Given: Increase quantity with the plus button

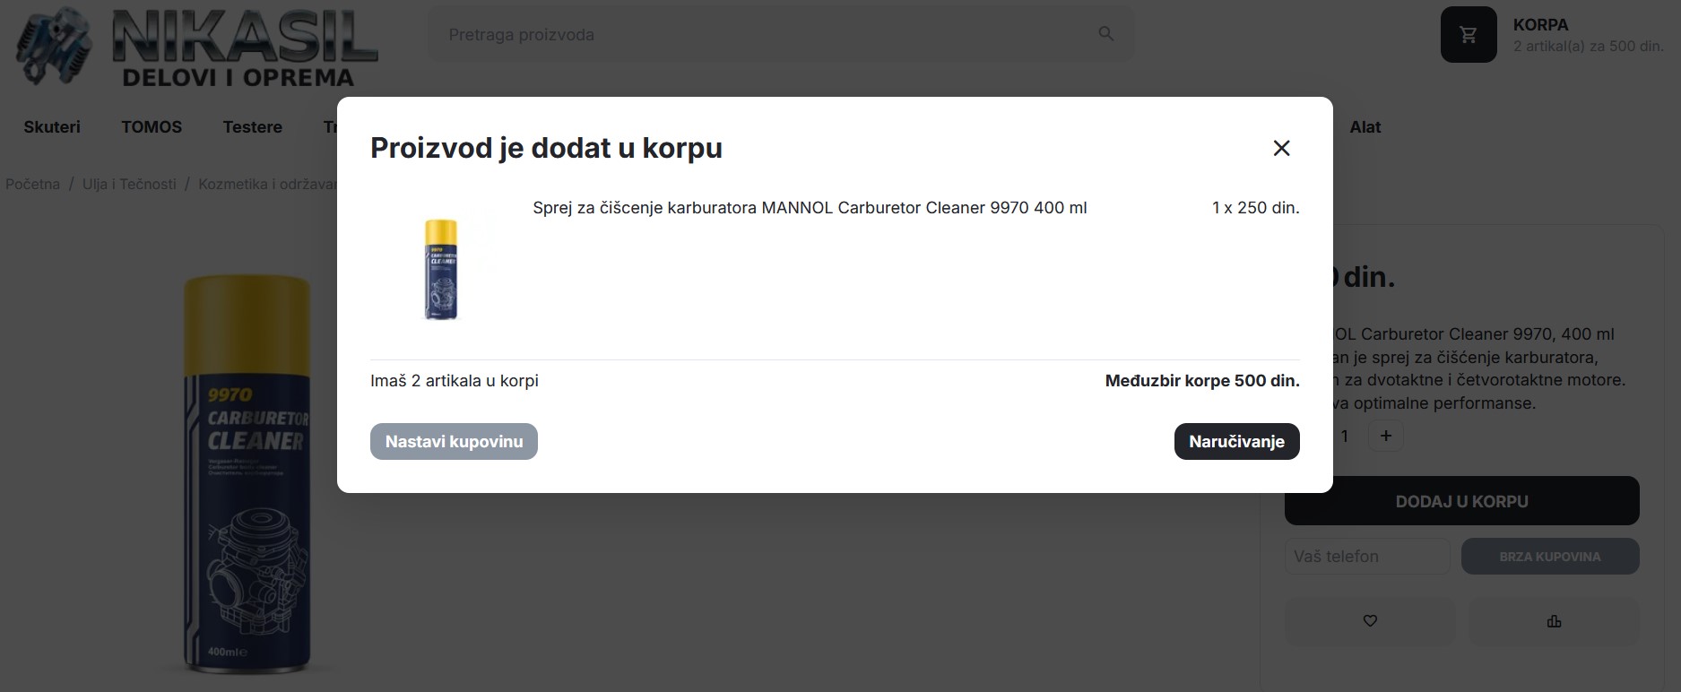Looking at the screenshot, I should click(x=1385, y=436).
